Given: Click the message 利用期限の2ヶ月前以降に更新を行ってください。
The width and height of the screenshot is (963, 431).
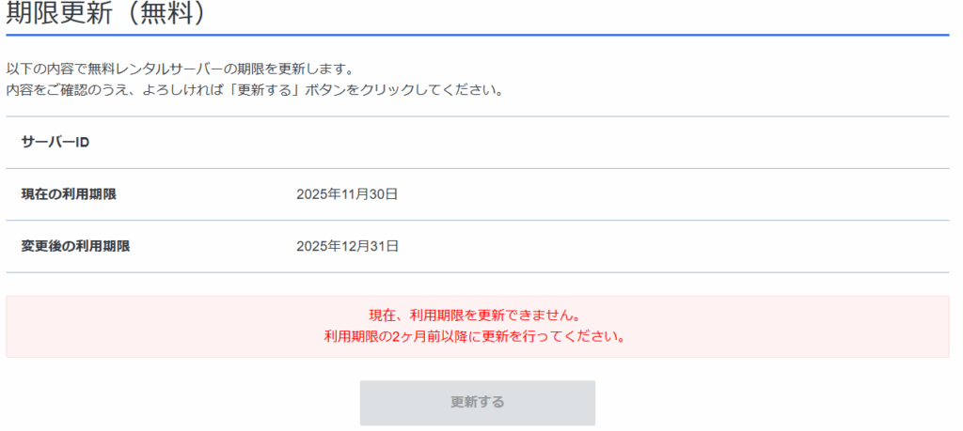Looking at the screenshot, I should tap(477, 336).
